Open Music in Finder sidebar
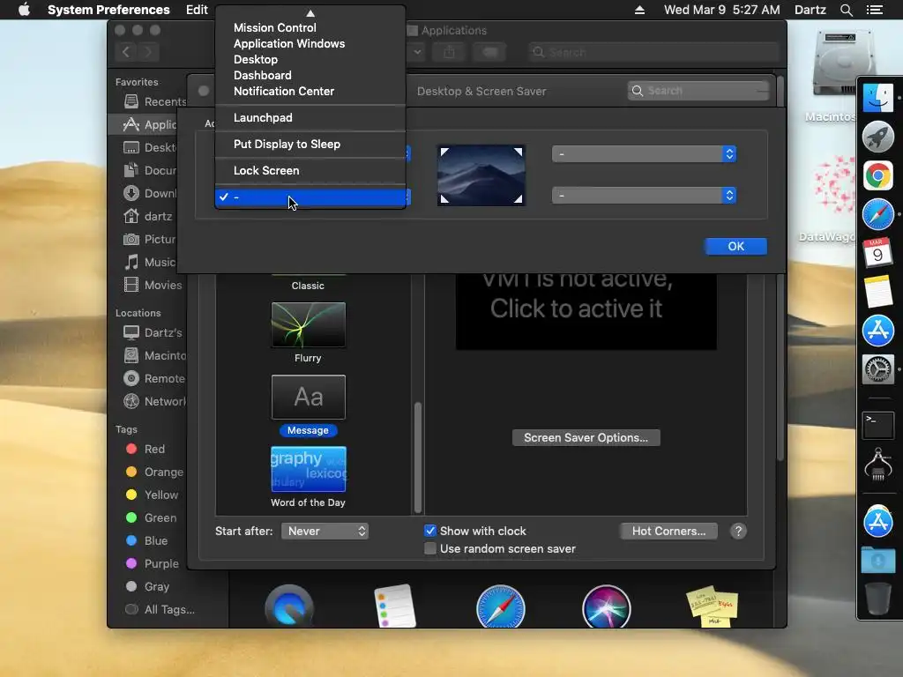The width and height of the screenshot is (903, 677). point(151,262)
